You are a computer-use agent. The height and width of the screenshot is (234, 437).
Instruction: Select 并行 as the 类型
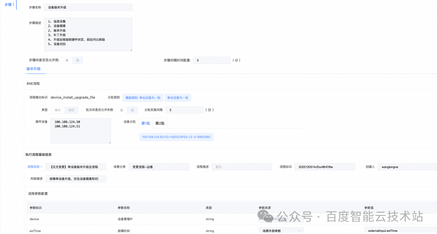(71, 110)
